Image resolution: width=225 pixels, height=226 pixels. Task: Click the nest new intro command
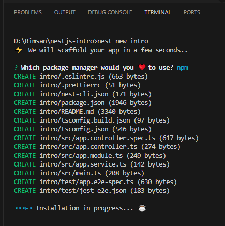pyautogui.click(x=123, y=41)
